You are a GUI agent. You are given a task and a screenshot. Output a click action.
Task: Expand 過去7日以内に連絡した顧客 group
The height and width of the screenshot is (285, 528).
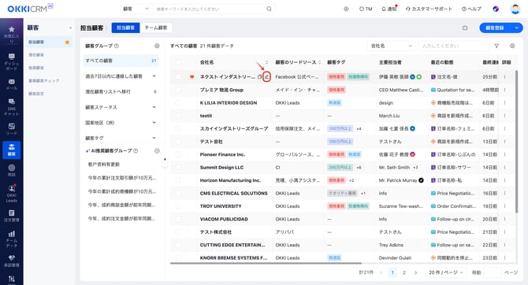pyautogui.click(x=154, y=76)
